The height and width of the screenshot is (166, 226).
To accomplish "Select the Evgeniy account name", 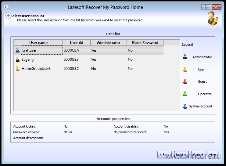I will (28, 60).
